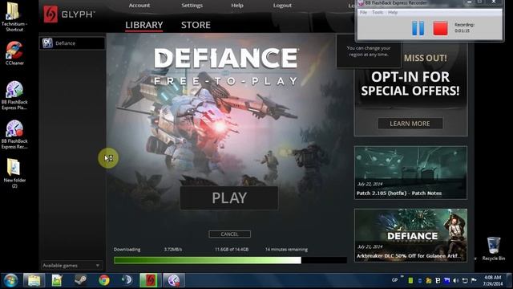This screenshot has height=289, width=513.
Task: Open Patch 2.105 (hotfix) Patch Notes thumbnail
Action: (x=410, y=173)
